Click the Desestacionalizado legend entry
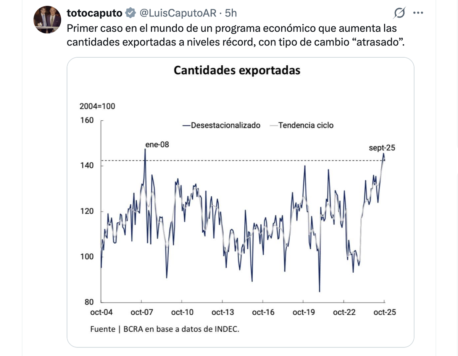 tap(221, 125)
